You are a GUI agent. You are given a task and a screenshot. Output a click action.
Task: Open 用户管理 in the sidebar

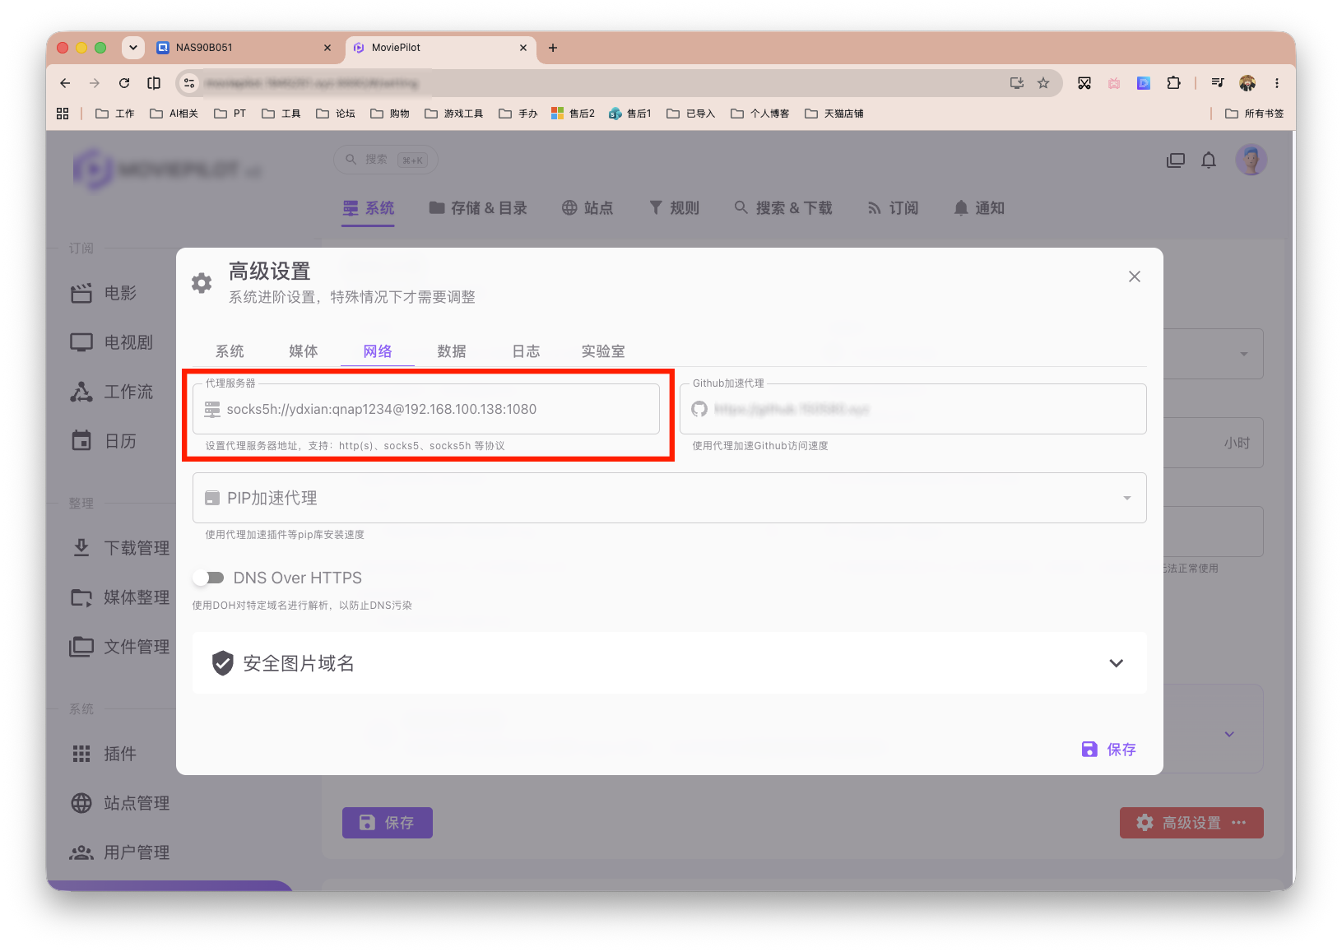[119, 852]
